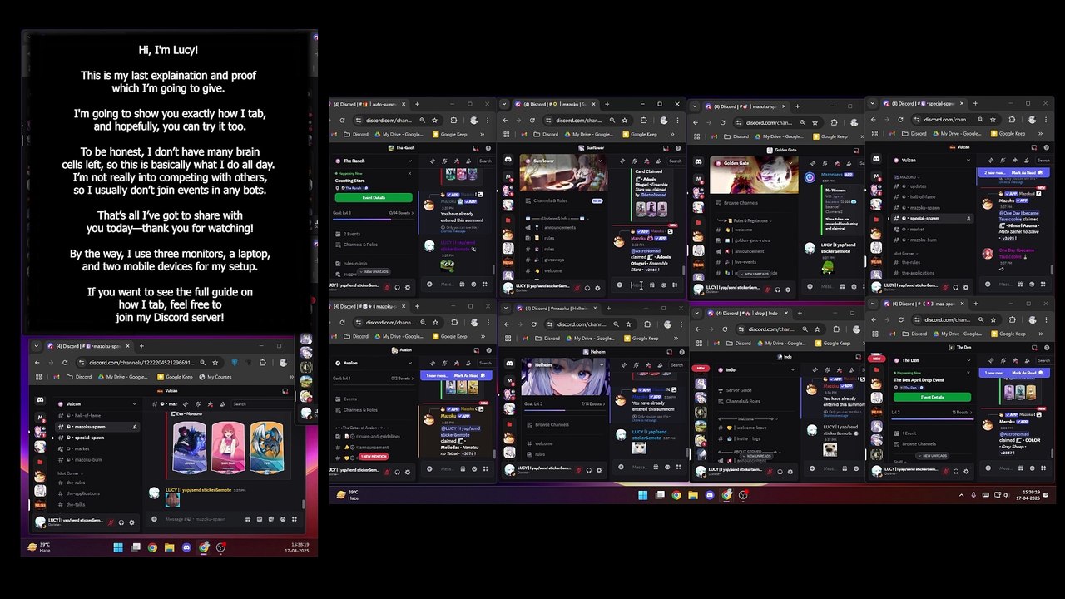Open User Settings gear in the Helheim window

(x=597, y=470)
